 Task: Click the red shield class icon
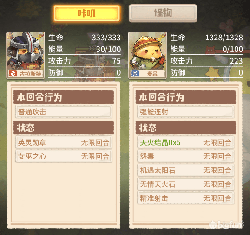[x=13, y=74]
